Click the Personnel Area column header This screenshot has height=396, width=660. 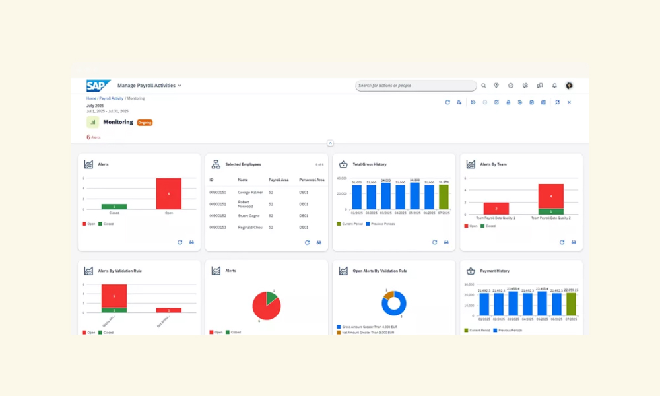click(x=312, y=180)
